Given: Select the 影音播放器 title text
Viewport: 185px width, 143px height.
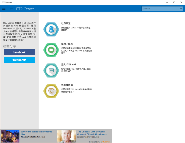Looking at the screenshot, I should (67, 85).
